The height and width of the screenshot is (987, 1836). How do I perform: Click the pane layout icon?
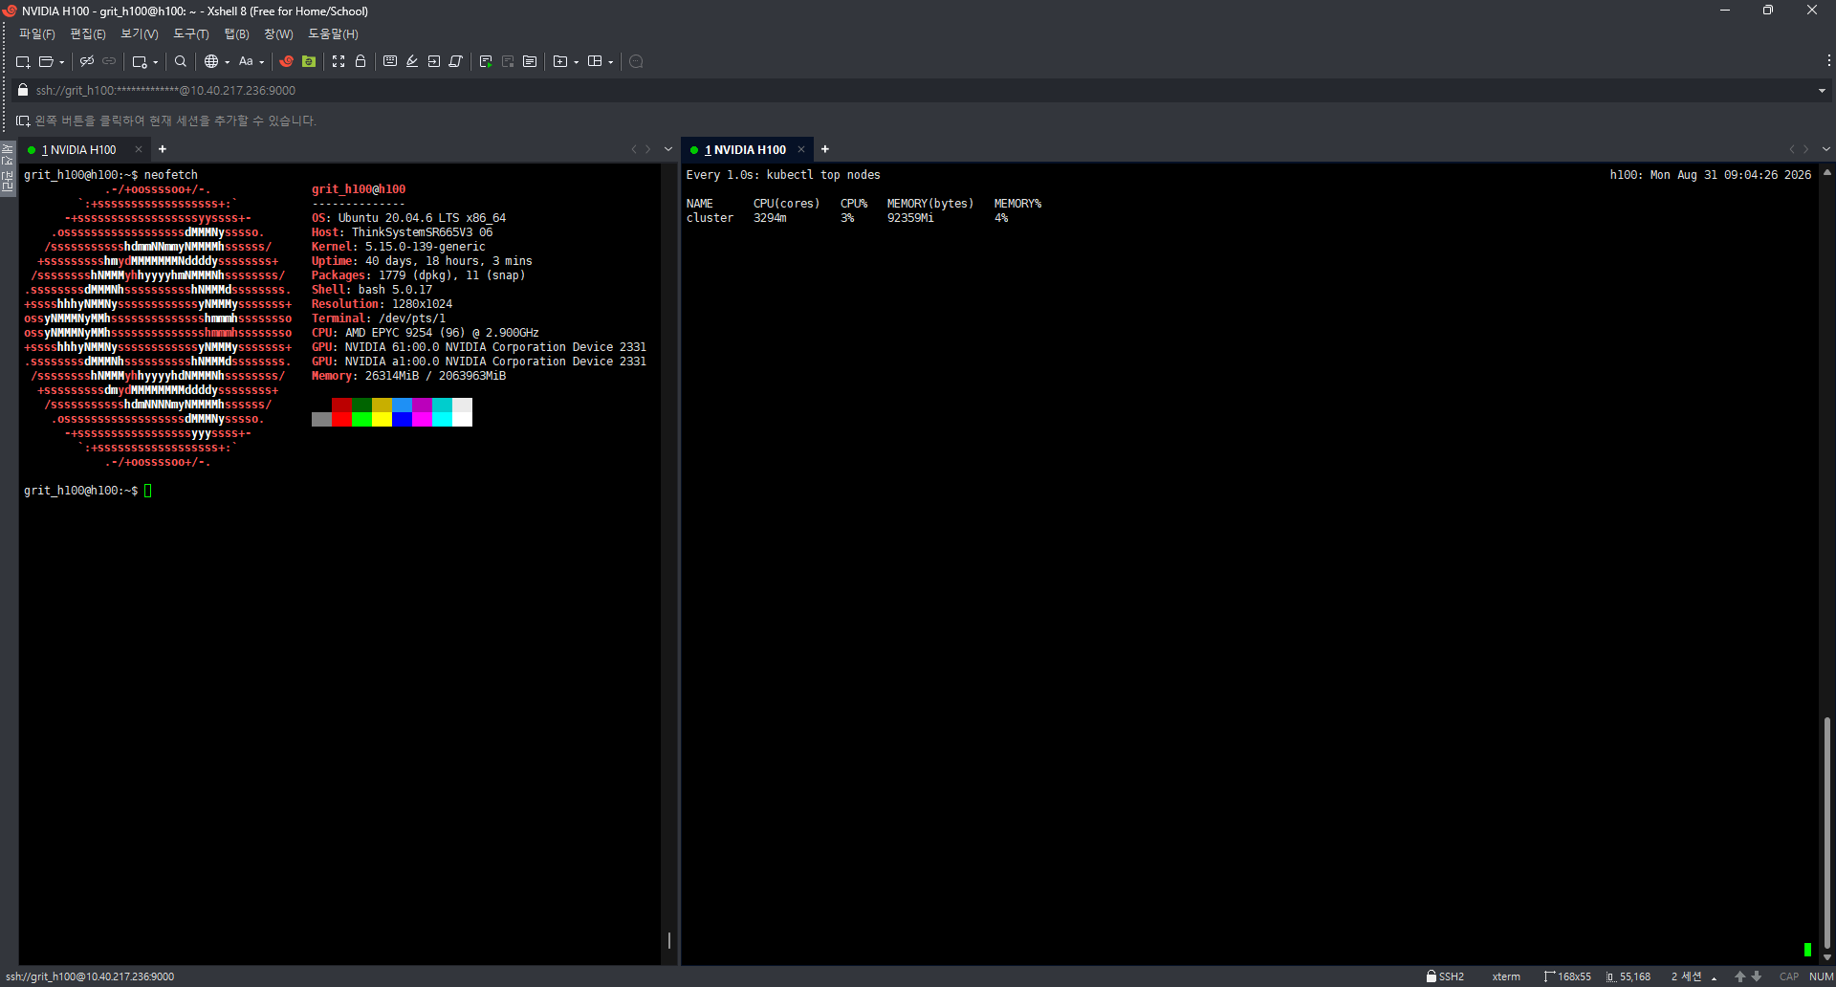(595, 61)
